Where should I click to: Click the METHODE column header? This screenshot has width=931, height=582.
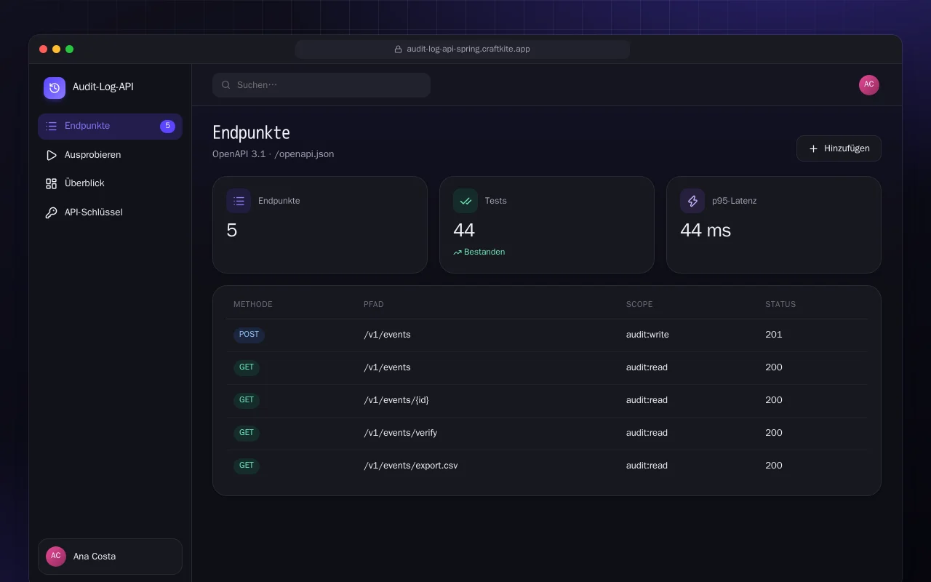tap(253, 304)
